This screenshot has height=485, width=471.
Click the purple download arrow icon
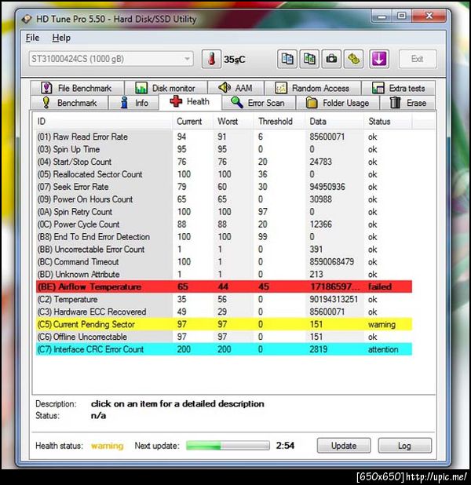coord(379,59)
